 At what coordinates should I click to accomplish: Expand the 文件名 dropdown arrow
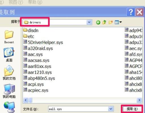tap(111, 109)
